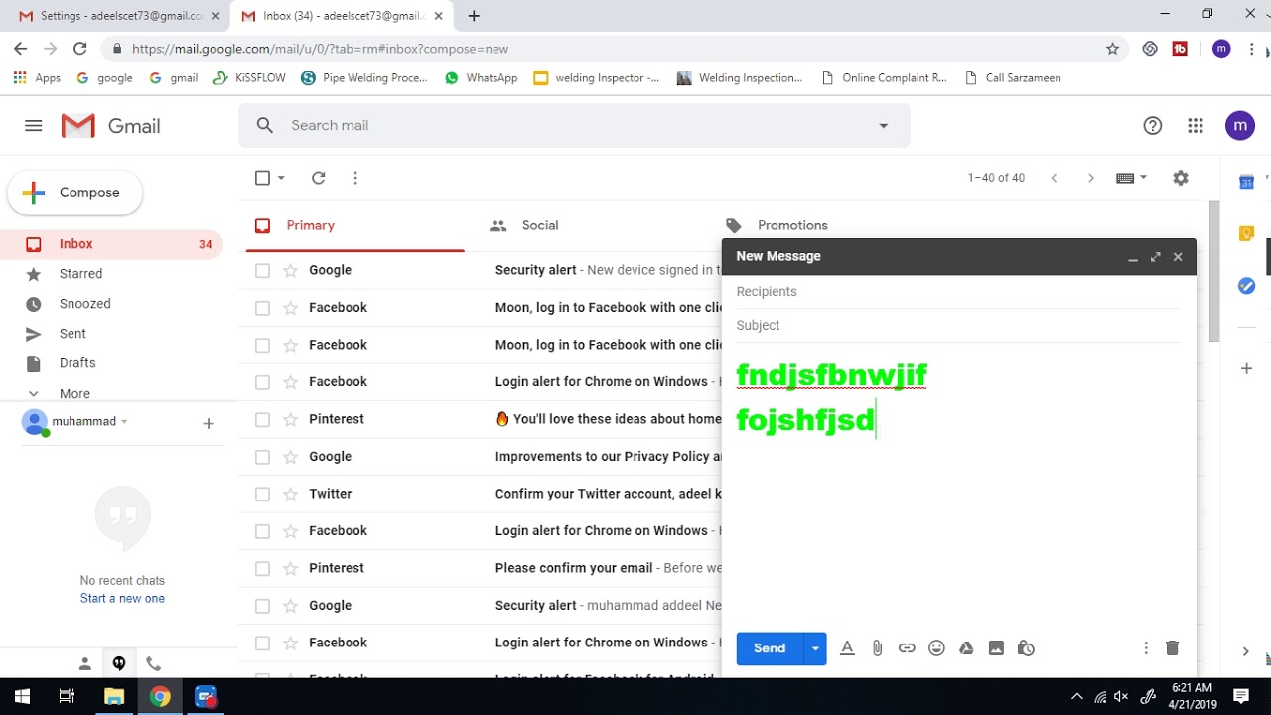Reload the page in Chrome
The width and height of the screenshot is (1271, 715).
pos(80,49)
